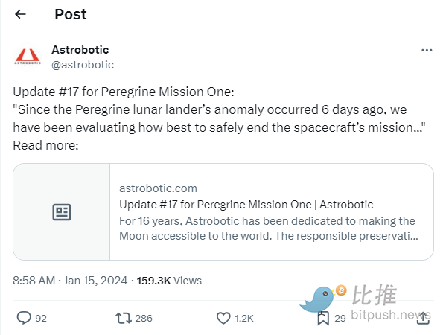Open the @astrobotic handle link
The width and height of the screenshot is (446, 335).
click(x=83, y=65)
